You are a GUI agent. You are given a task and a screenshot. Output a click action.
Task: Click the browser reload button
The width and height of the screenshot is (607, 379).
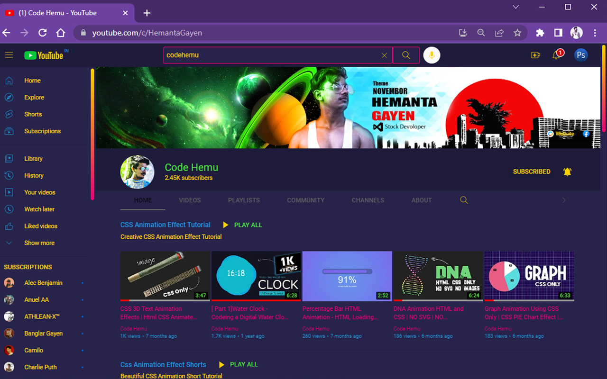click(x=43, y=33)
